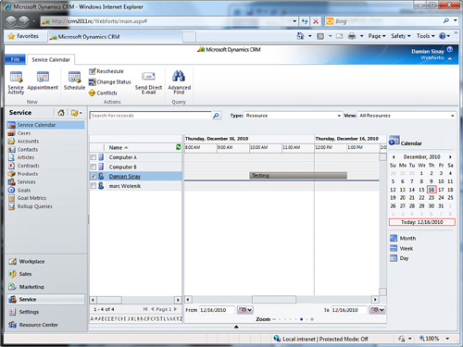Open the Schedule tool in ribbon
Screen dimensions: 463x347
coord(74,81)
